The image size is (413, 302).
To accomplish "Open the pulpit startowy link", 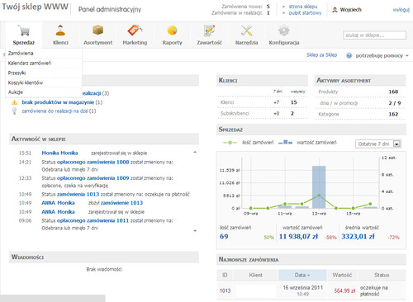I will (x=305, y=13).
